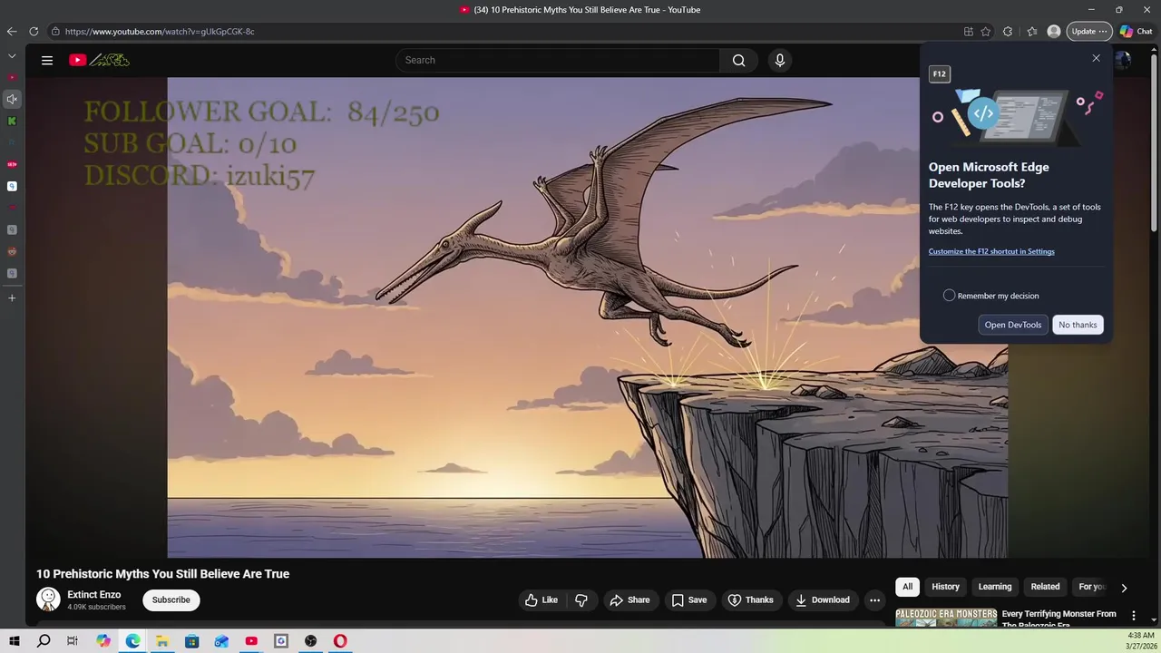Open YouTube account avatar
Viewport: 1161px width, 653px height.
(1123, 60)
